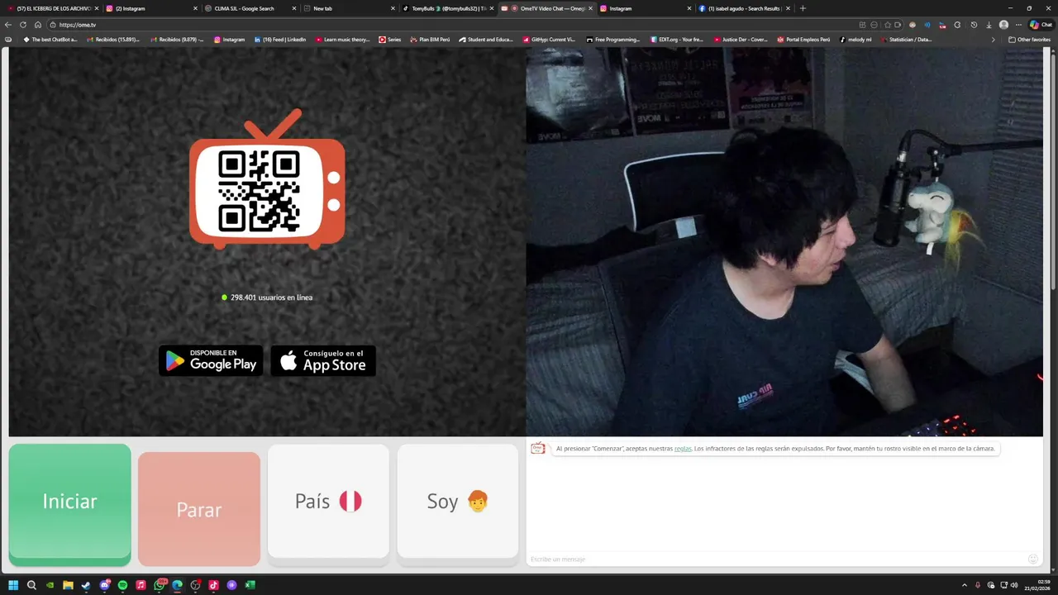The height and width of the screenshot is (595, 1058).
Task: Open the 'Plan BIM Perú' bookmark
Action: (x=430, y=40)
